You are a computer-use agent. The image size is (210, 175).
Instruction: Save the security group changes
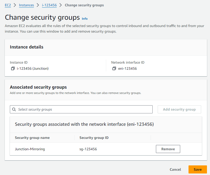(x=198, y=169)
